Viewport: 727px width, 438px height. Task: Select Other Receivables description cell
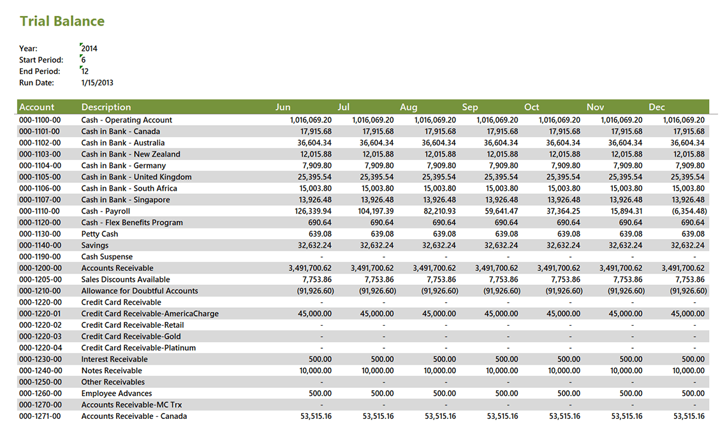[x=113, y=382]
